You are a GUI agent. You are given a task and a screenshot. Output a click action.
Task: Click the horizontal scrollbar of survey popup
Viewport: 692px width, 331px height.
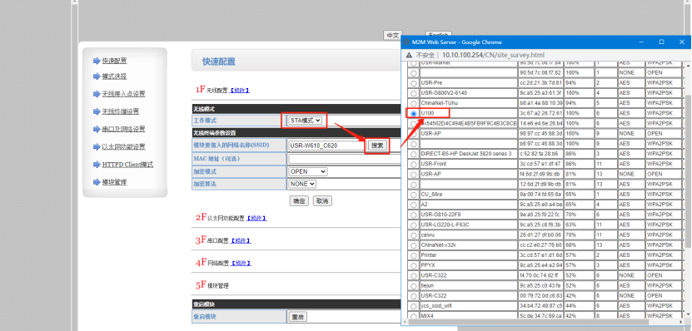(x=529, y=322)
